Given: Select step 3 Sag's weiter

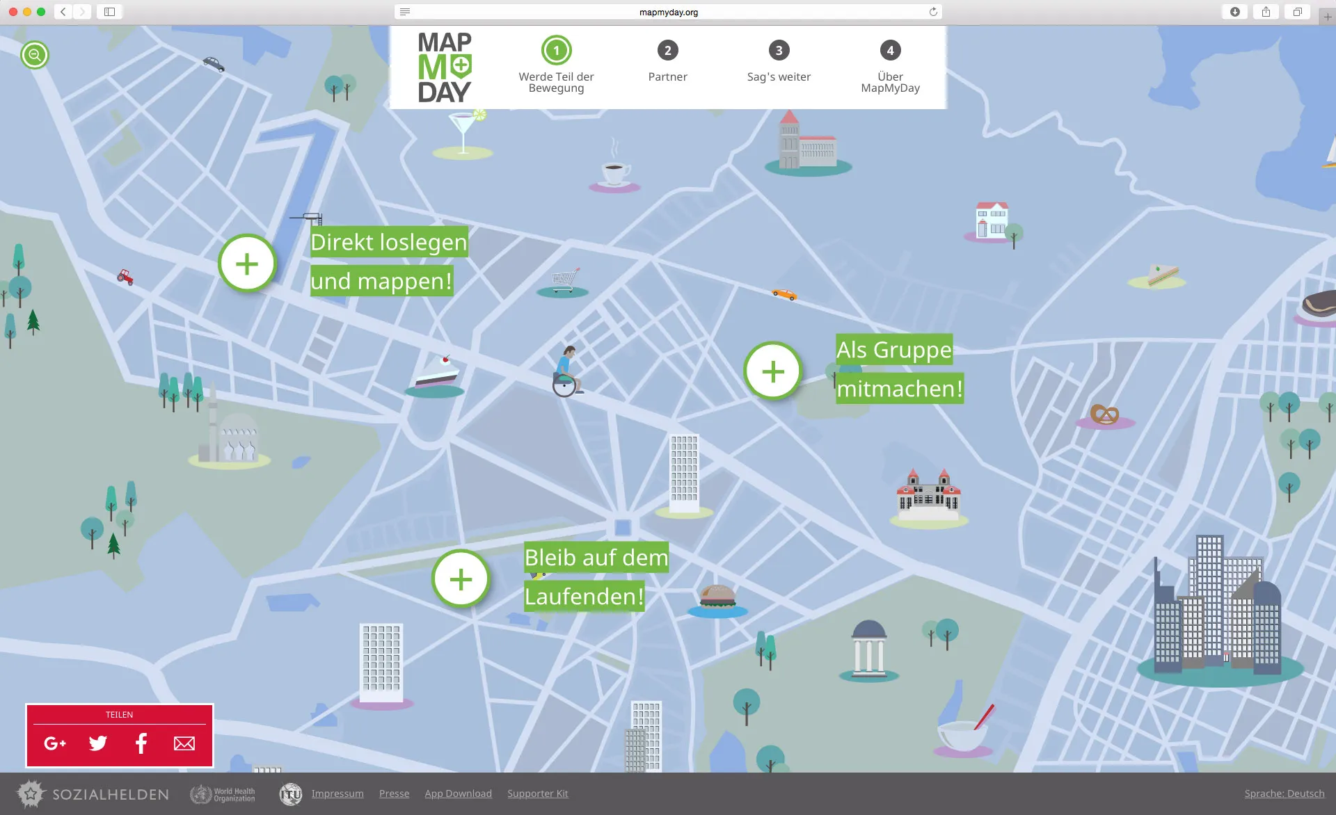Looking at the screenshot, I should point(779,60).
